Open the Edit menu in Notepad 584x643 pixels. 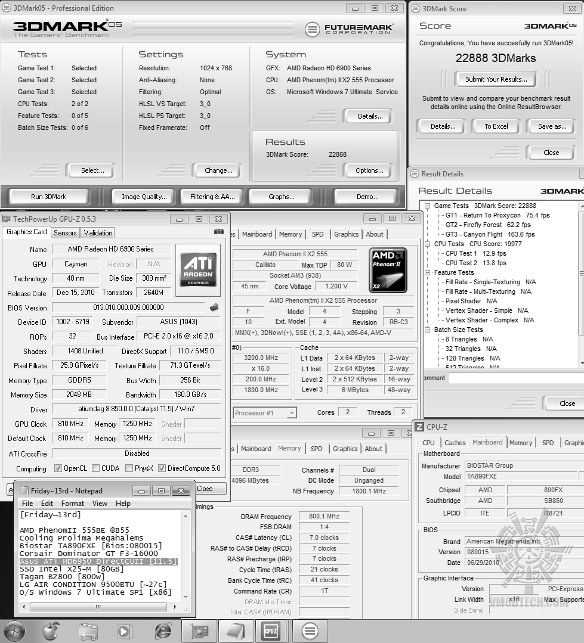click(47, 504)
